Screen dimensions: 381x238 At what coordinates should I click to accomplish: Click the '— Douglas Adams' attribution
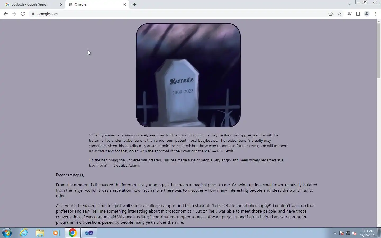pos(124,165)
